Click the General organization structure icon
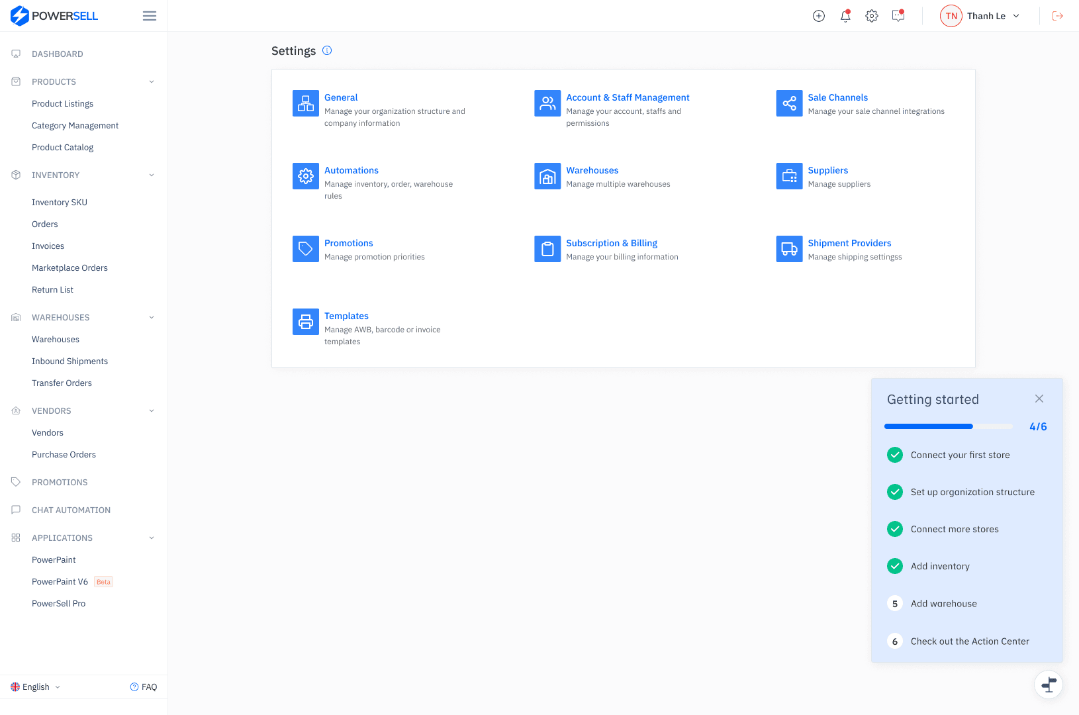Image resolution: width=1079 pixels, height=715 pixels. tap(306, 103)
